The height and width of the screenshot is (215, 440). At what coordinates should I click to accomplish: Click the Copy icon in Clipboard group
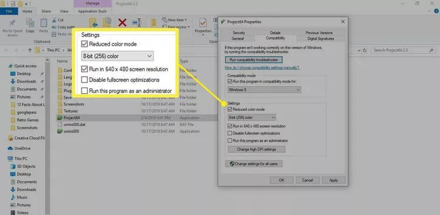[30, 23]
